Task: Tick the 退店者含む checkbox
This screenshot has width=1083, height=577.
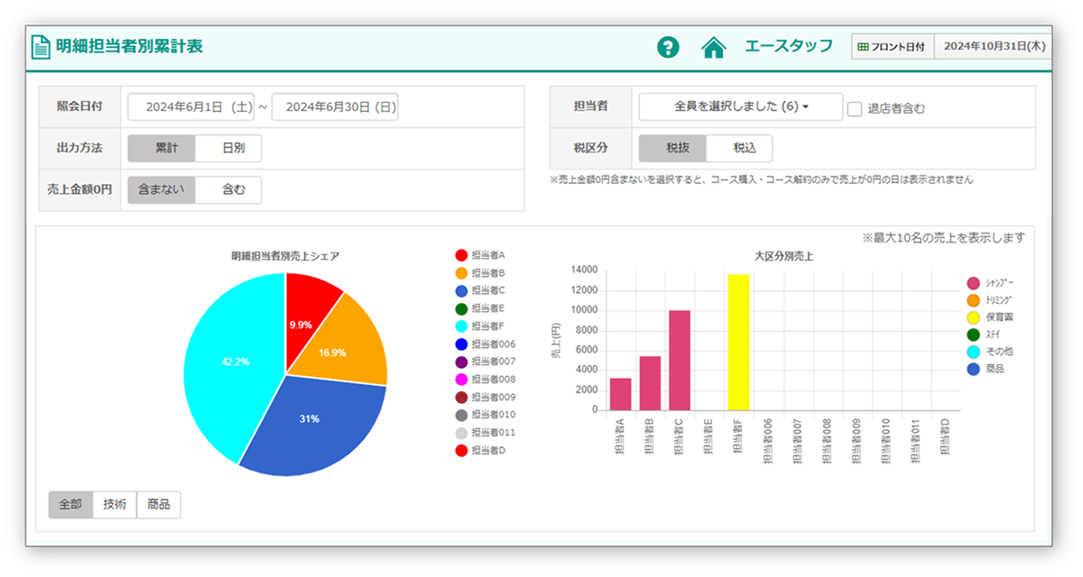Action: (855, 108)
